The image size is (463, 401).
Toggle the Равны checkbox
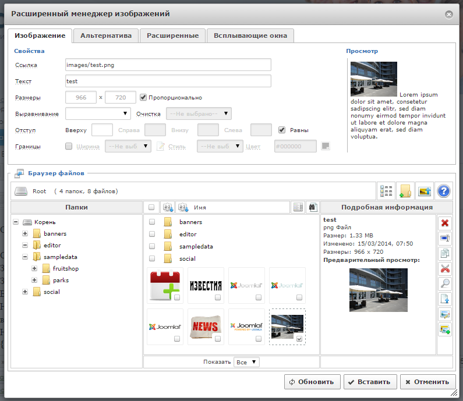point(282,130)
